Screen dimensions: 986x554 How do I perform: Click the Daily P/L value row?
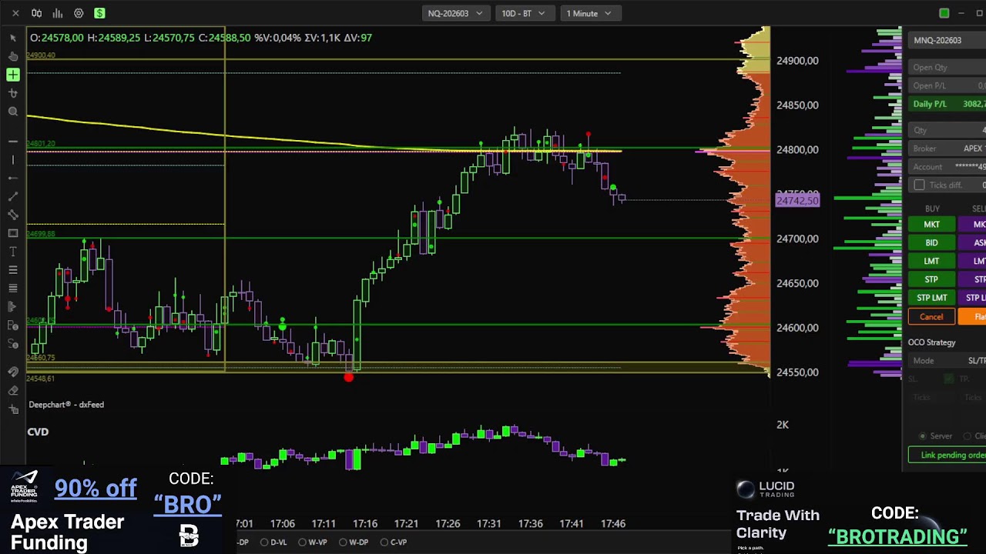pos(947,104)
